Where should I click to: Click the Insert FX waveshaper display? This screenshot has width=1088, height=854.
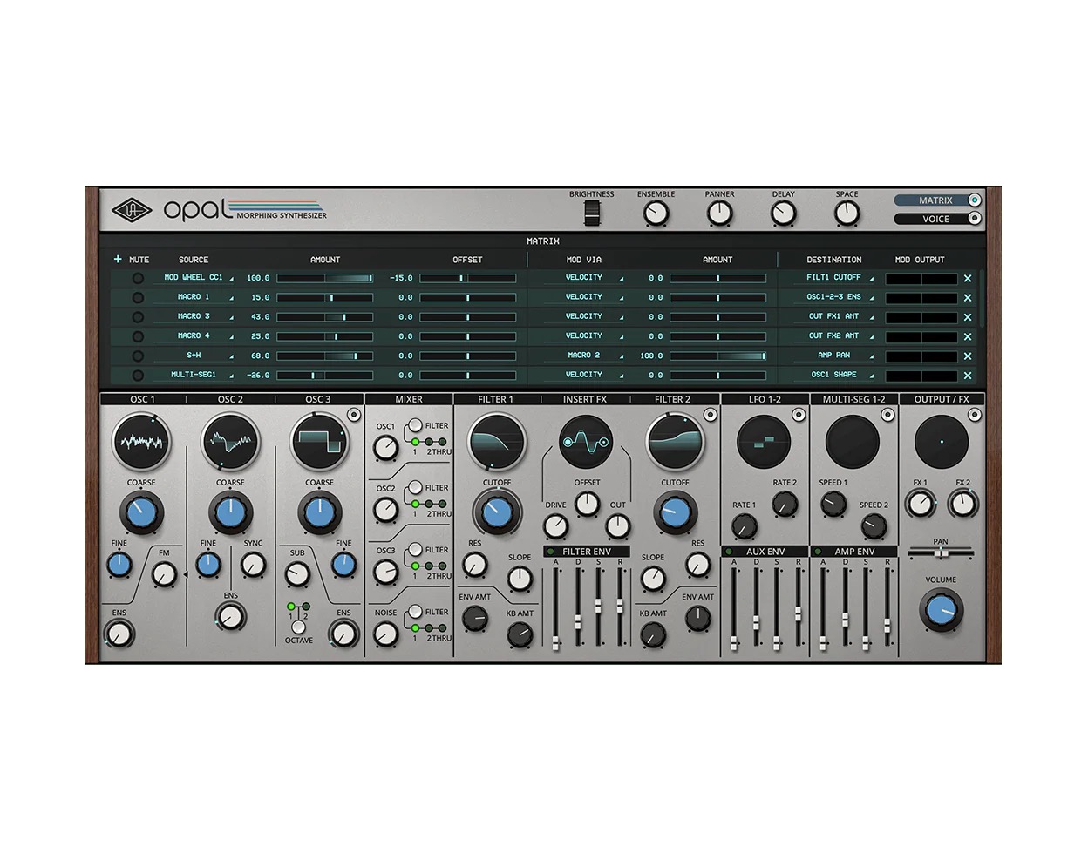[x=586, y=442]
